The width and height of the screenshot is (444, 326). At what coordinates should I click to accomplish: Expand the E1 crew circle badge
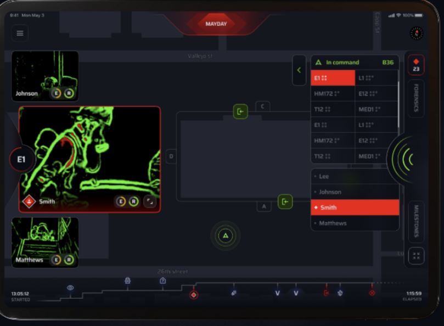click(x=21, y=160)
